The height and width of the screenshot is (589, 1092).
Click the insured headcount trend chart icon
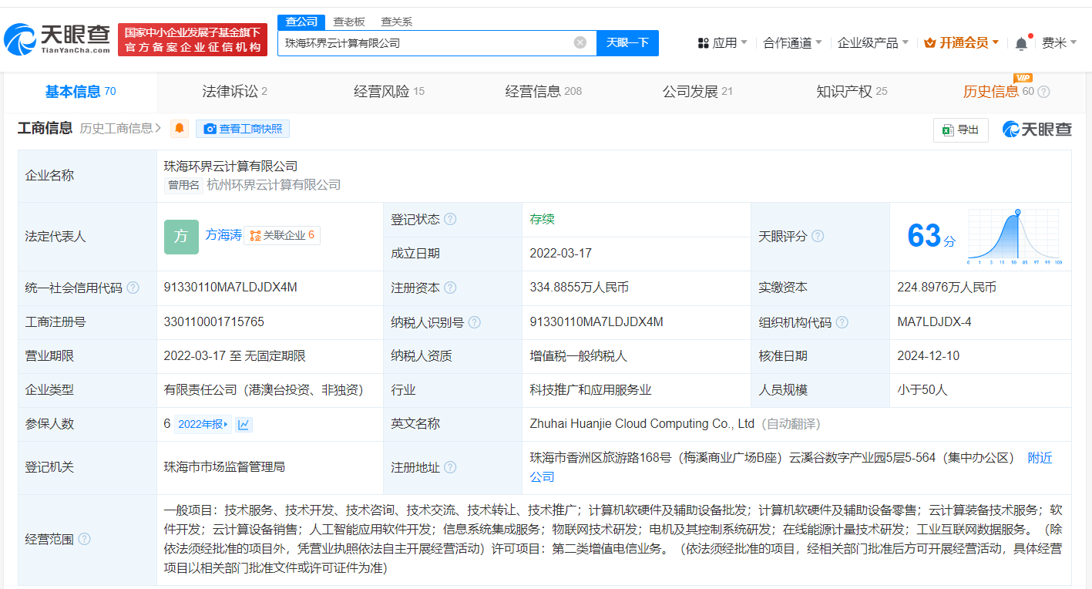[244, 424]
